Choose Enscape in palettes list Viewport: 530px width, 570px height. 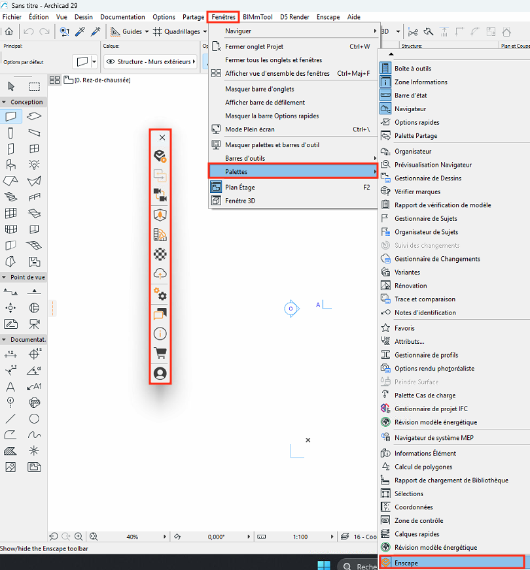coord(451,562)
